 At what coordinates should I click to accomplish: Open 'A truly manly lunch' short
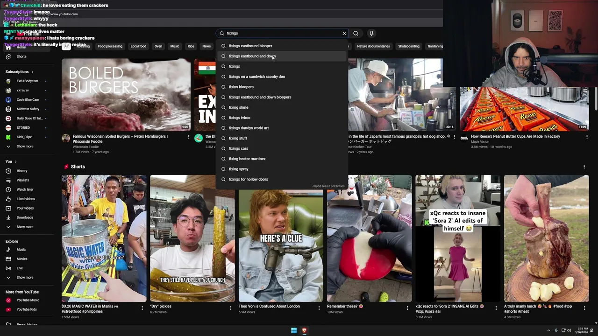546,238
